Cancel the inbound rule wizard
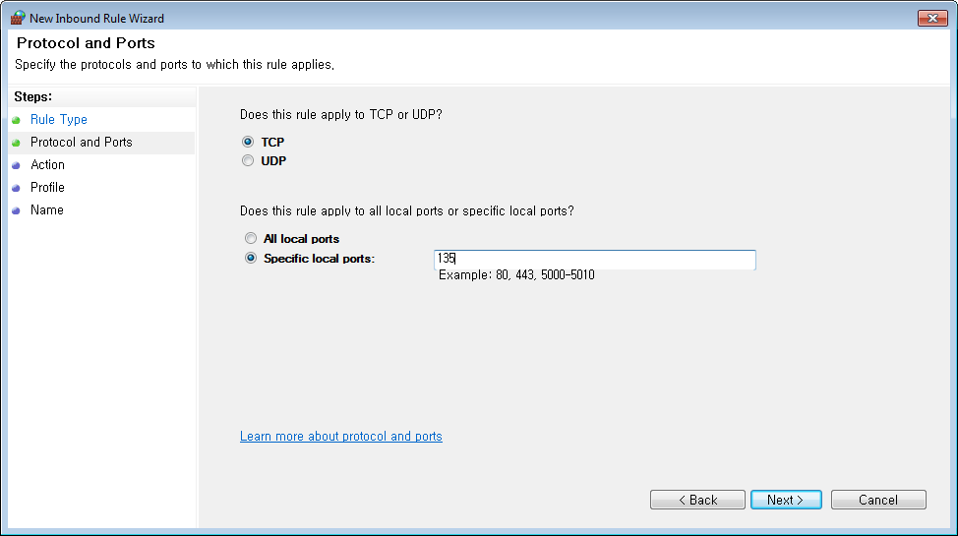The image size is (958, 536). point(878,500)
